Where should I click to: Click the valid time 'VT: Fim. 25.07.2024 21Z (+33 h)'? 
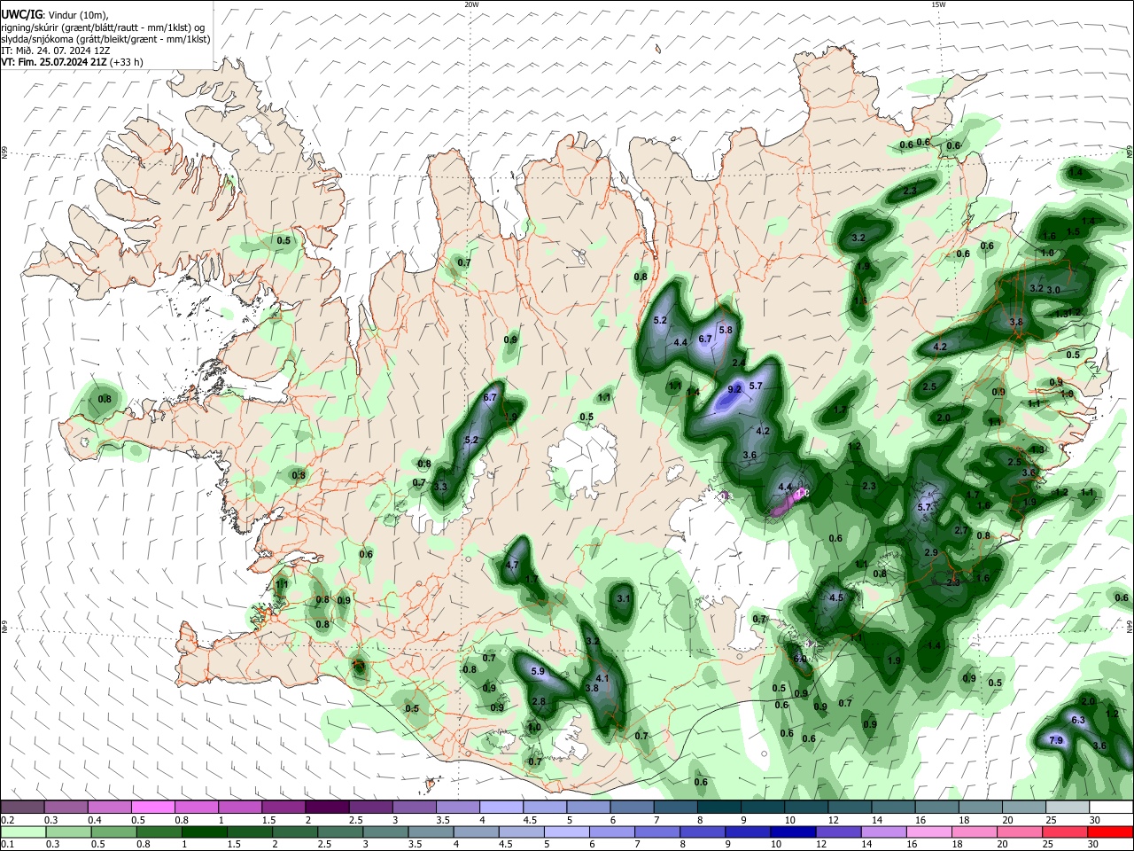coord(73,62)
